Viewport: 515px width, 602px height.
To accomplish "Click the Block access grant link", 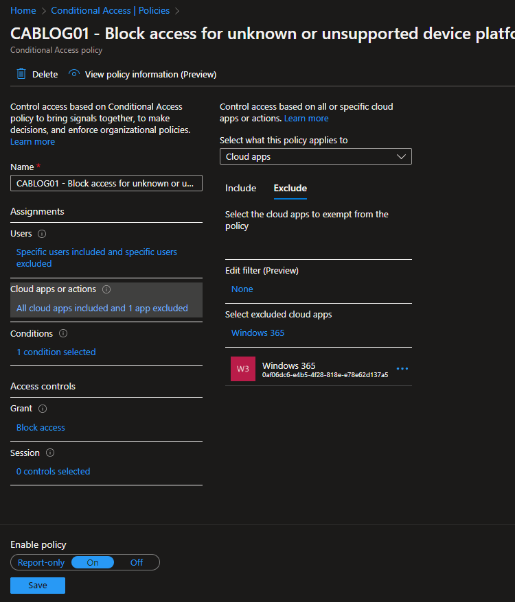I will point(41,427).
